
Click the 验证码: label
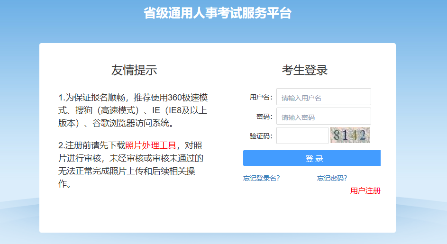[x=261, y=136]
